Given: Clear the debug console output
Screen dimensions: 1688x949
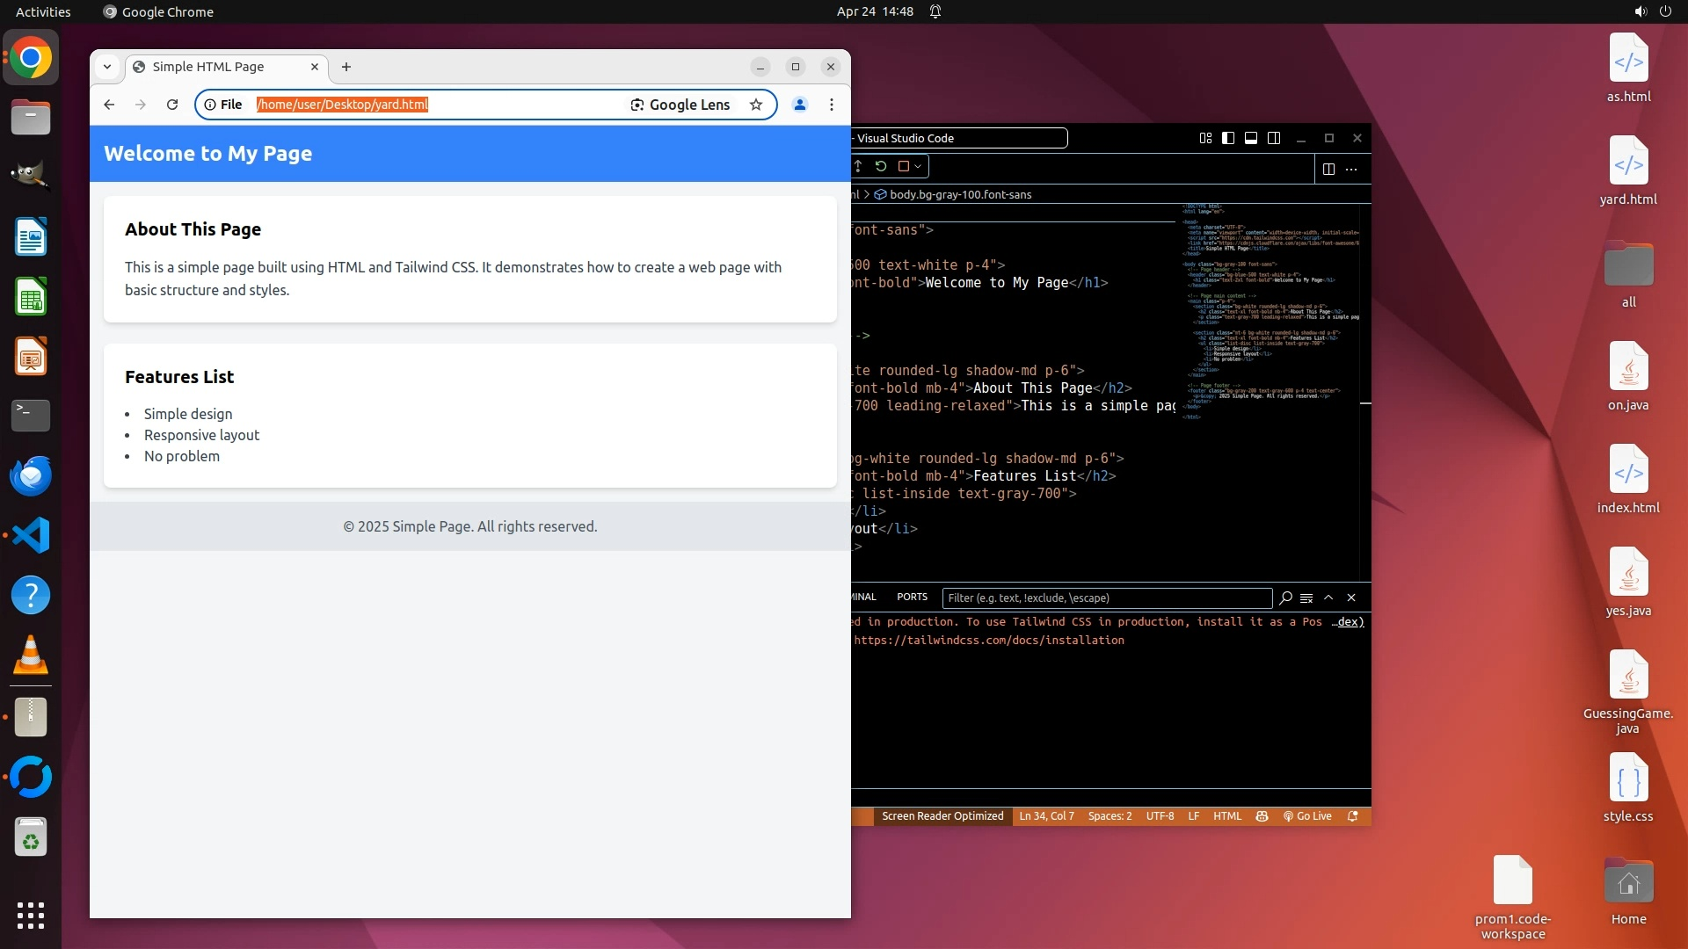Looking at the screenshot, I should (1306, 598).
